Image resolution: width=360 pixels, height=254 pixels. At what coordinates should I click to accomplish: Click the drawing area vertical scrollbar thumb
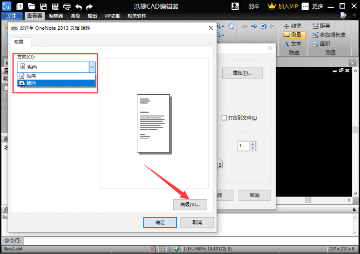(x=355, y=130)
